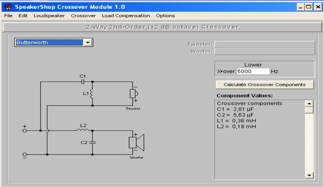Minimize the SpeakerShop window
Viewport: 324px width, 187px height.
[x=300, y=7]
